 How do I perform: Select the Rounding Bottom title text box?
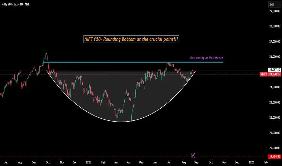point(131,39)
